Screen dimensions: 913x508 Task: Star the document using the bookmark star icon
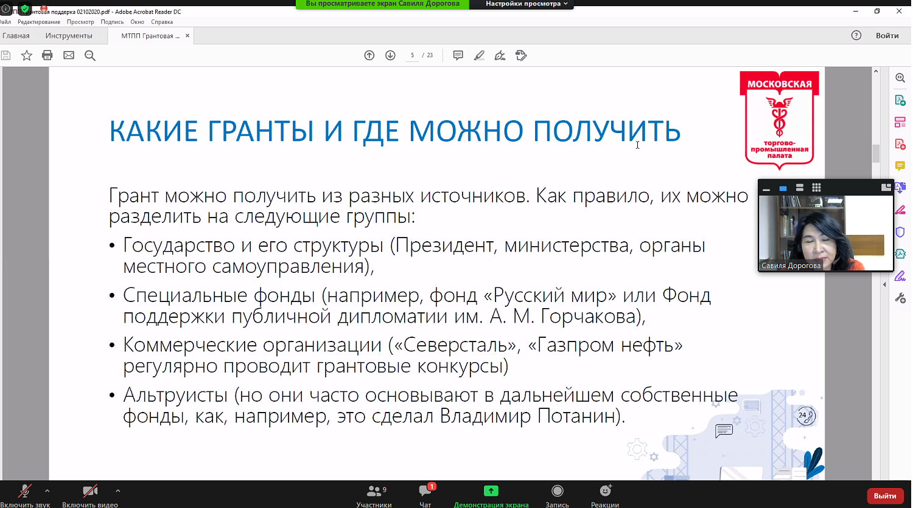click(27, 55)
